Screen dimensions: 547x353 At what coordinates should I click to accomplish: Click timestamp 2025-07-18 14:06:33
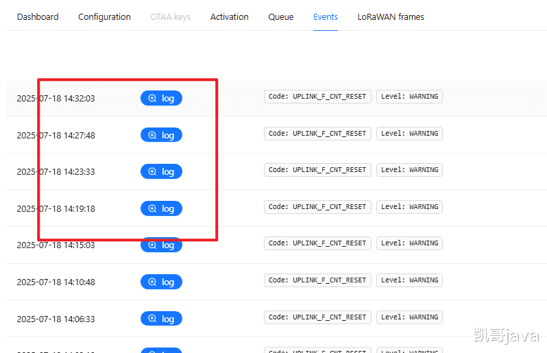pyautogui.click(x=56, y=319)
